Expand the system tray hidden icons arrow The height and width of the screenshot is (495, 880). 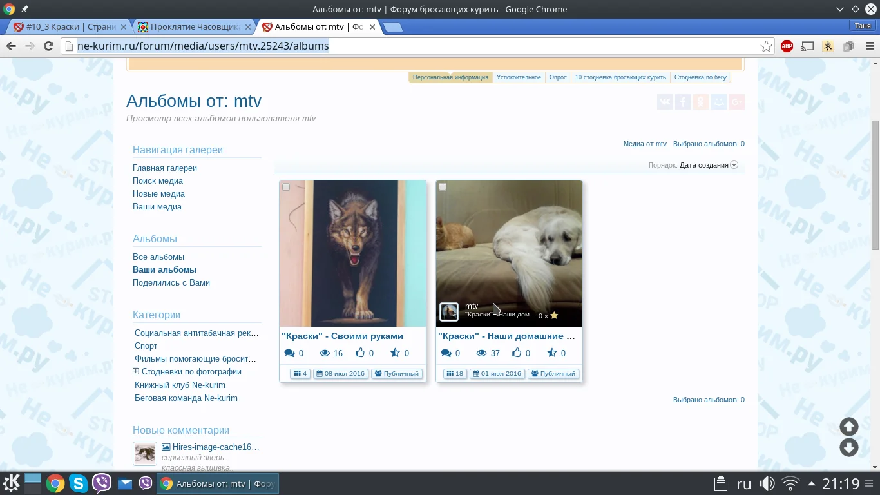811,483
